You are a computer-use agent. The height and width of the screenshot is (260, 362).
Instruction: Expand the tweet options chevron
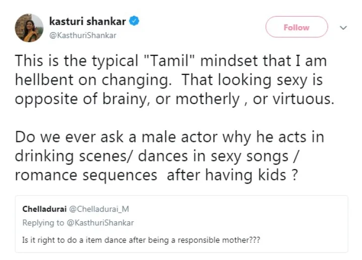(x=344, y=28)
